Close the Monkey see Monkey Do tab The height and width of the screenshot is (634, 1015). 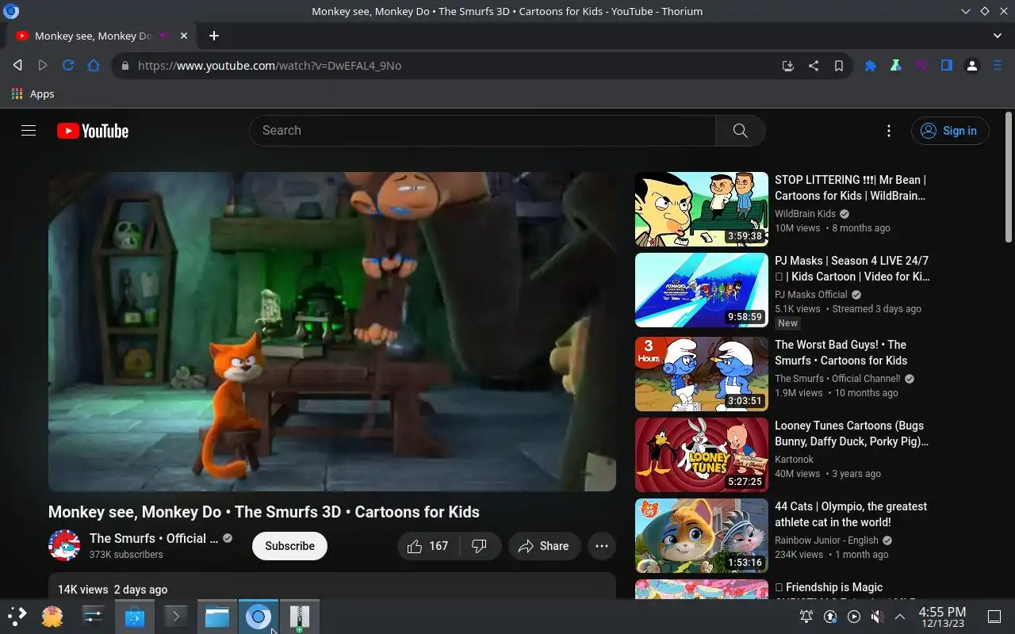[184, 36]
